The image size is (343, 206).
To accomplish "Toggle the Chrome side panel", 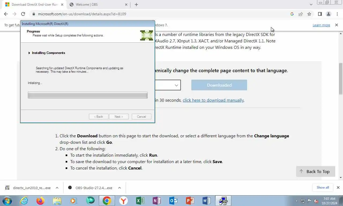I will (320, 14).
